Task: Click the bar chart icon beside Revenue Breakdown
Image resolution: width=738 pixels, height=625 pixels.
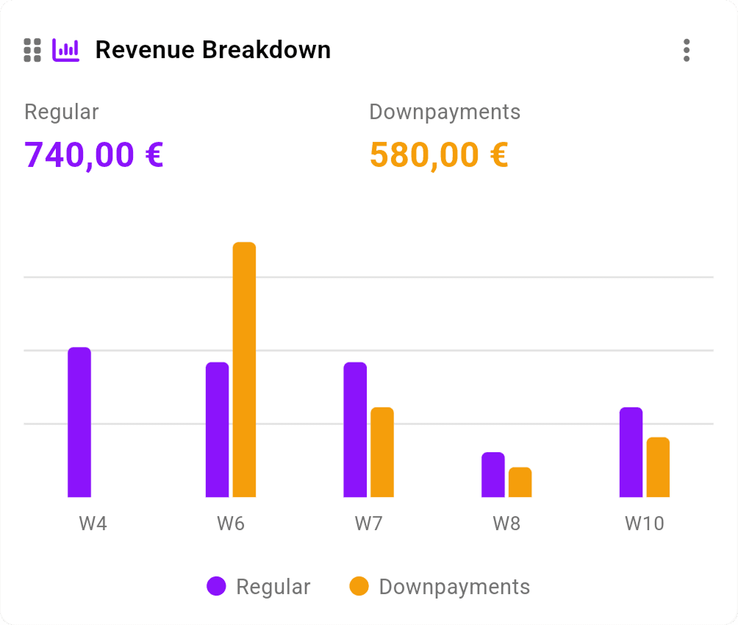Action: click(67, 49)
